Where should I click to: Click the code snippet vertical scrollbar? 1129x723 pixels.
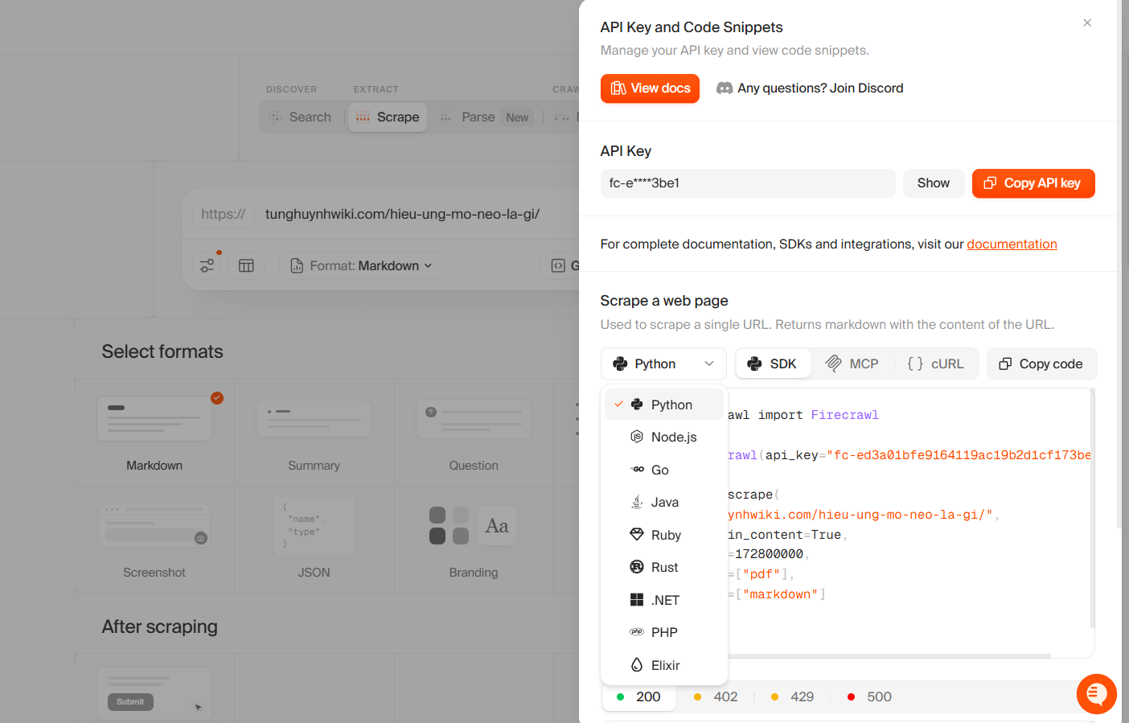(x=1091, y=508)
